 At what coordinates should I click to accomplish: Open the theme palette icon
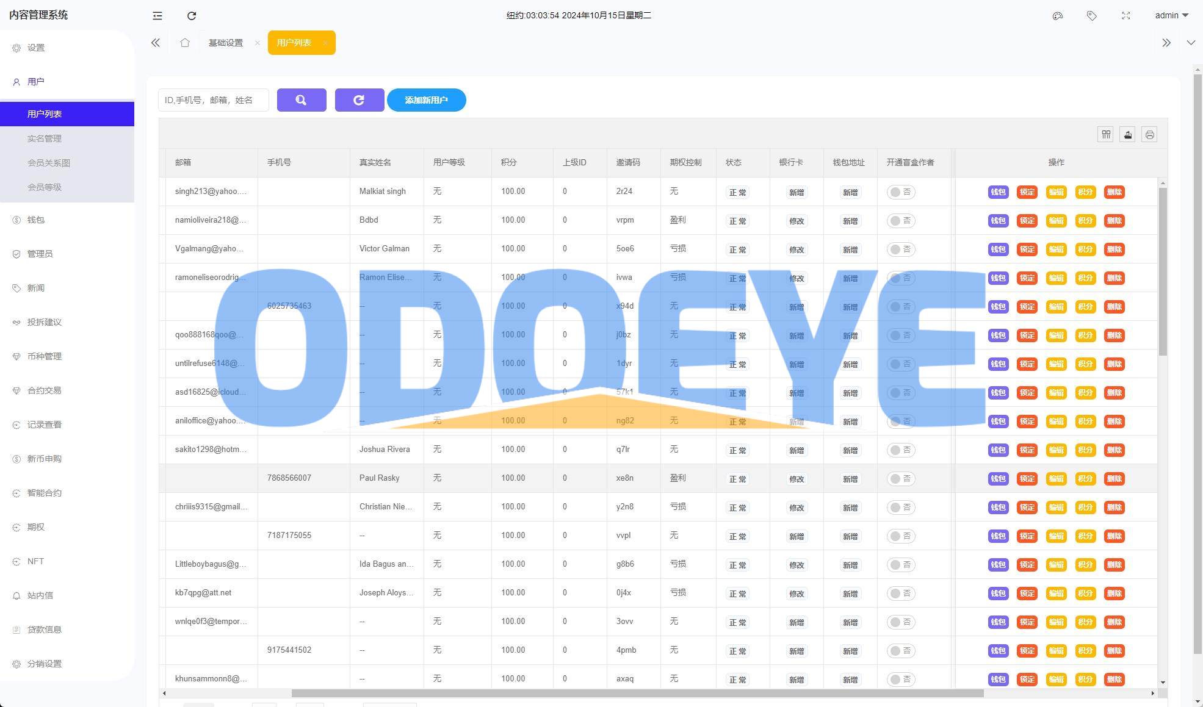pyautogui.click(x=1058, y=16)
